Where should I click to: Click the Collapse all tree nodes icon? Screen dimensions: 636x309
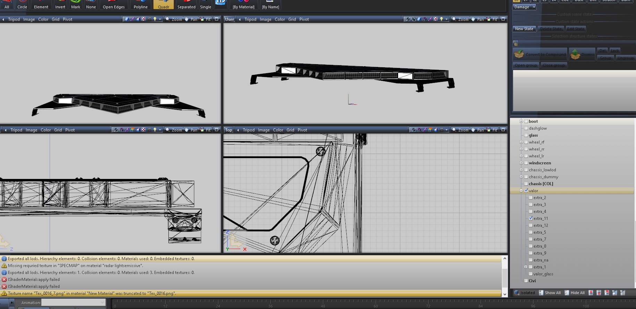point(622,293)
